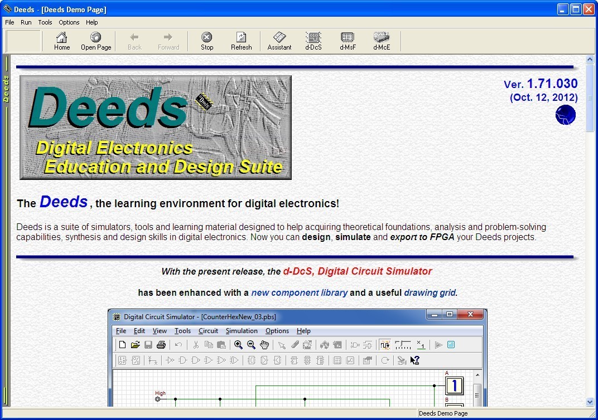Open the File menu of Deeds
The height and width of the screenshot is (420, 598).
pos(9,22)
